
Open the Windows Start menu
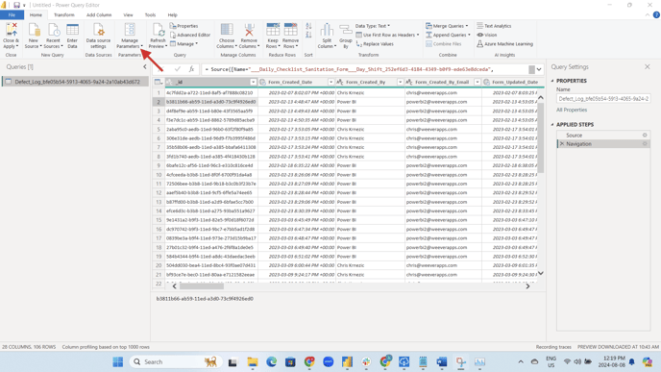[118, 361]
